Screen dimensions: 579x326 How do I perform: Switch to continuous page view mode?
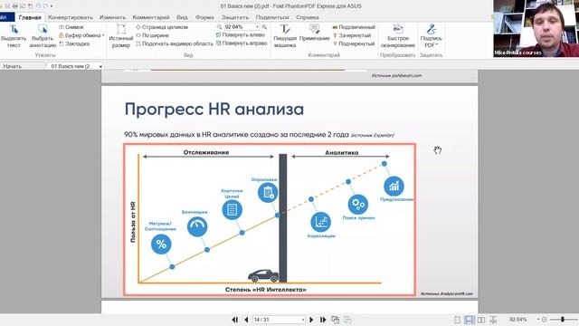coord(469,320)
